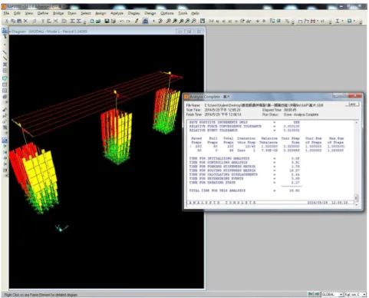Click the Less button in Analysis Complete dialog

pyautogui.click(x=352, y=104)
